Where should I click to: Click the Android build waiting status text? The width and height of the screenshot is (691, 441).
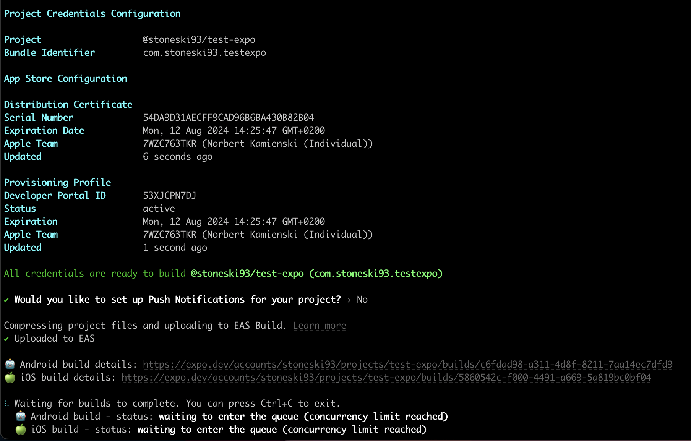click(303, 417)
